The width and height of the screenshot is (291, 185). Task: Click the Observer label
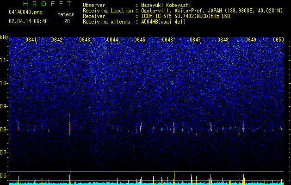click(94, 5)
